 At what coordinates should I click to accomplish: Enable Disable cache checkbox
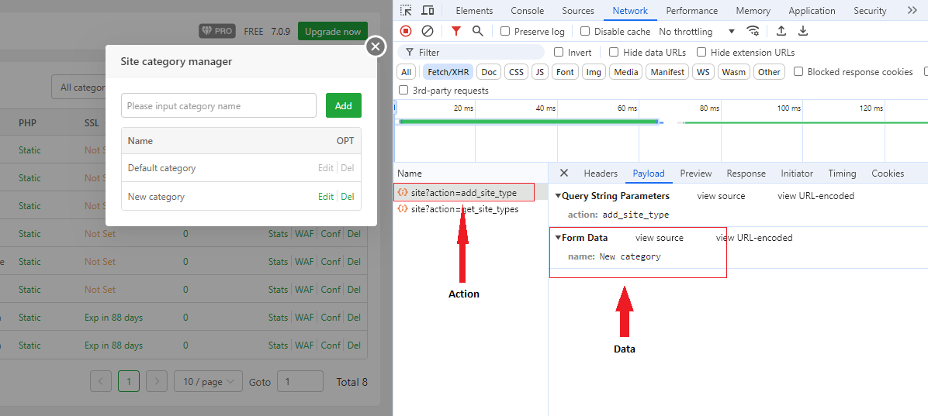coord(585,31)
